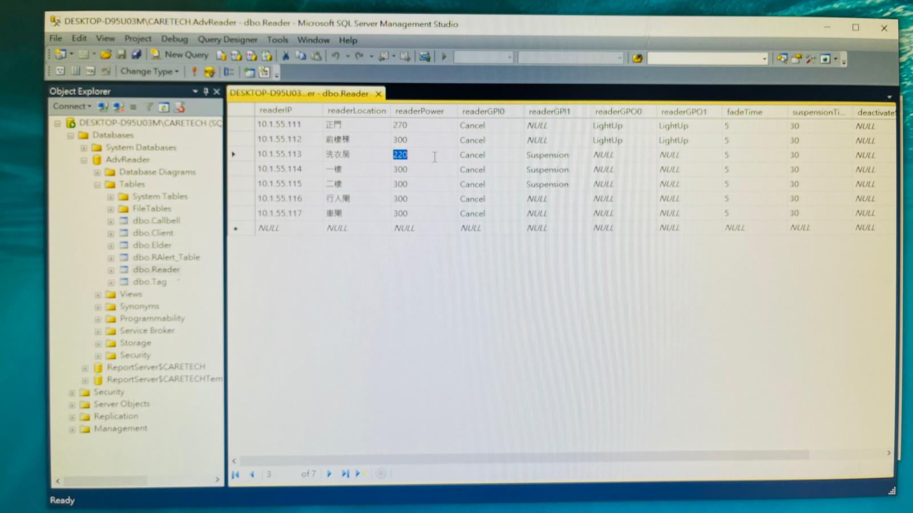Click the Open File folder icon

click(106, 55)
